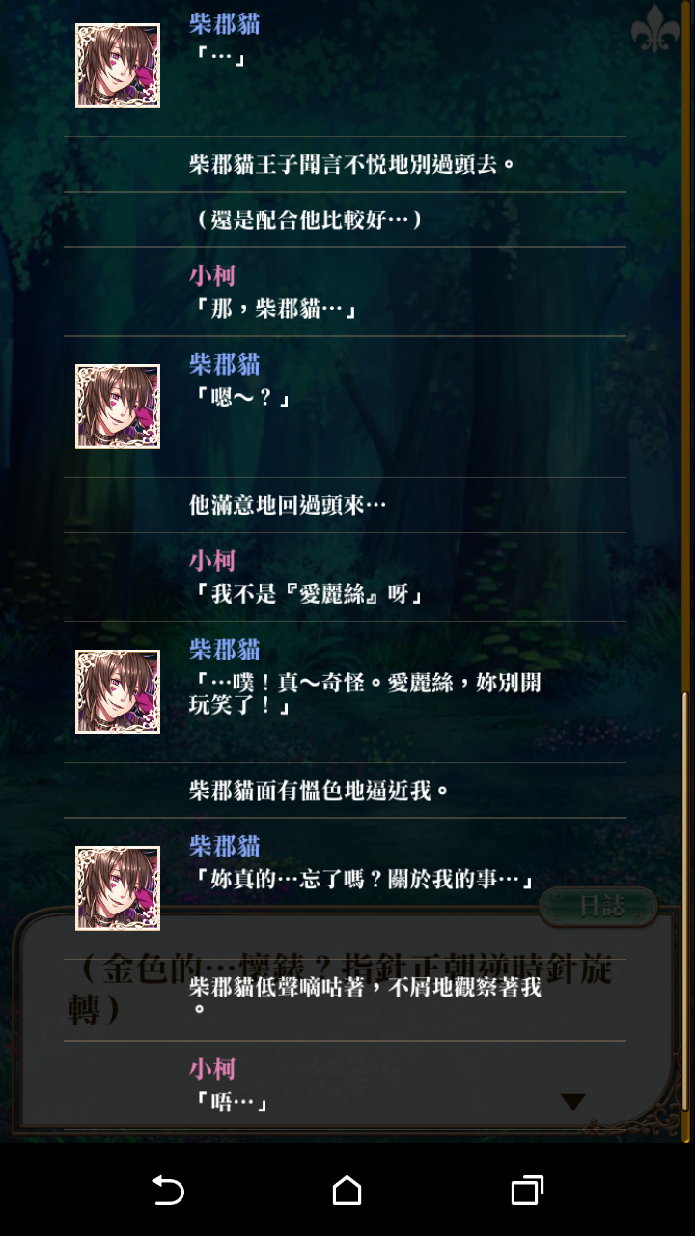Image resolution: width=695 pixels, height=1236 pixels.
Task: Tap the Android back arrow
Action: (168, 1190)
